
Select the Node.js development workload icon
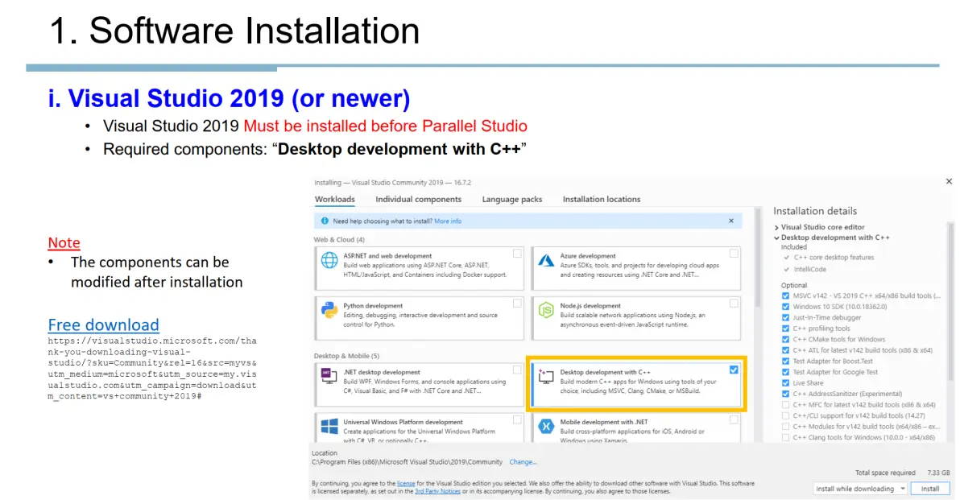[x=545, y=311]
